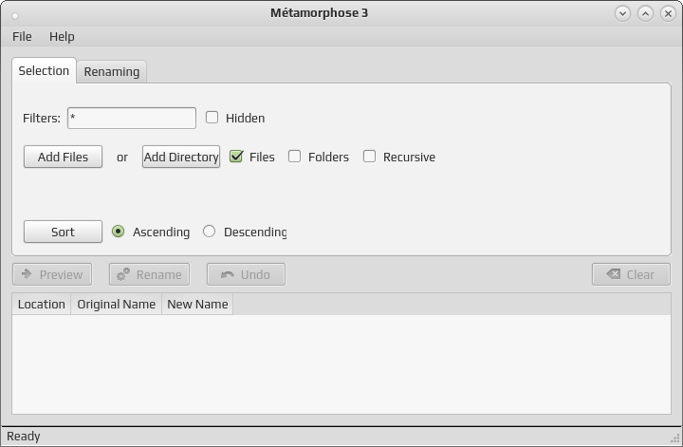Switch to the Selection tab

[44, 70]
